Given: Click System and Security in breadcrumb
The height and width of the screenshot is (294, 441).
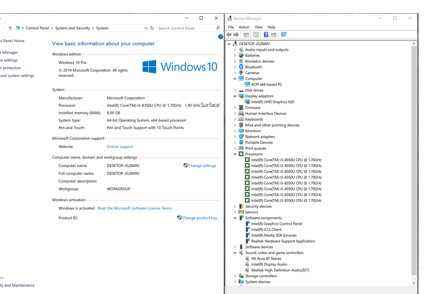Looking at the screenshot, I should pyautogui.click(x=72, y=28).
